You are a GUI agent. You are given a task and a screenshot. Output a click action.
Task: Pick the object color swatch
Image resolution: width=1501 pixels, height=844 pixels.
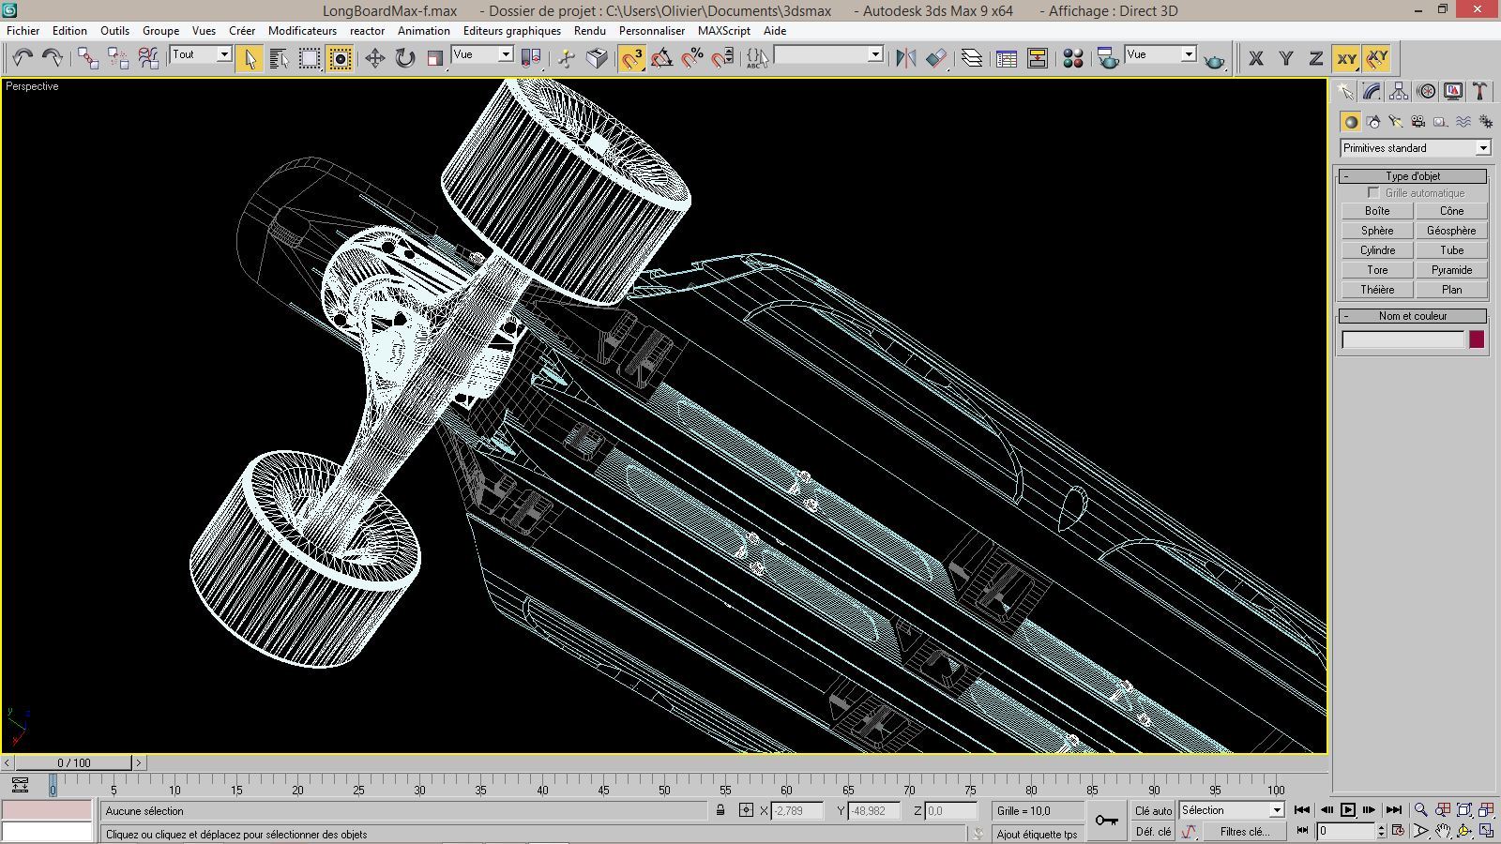click(x=1478, y=339)
